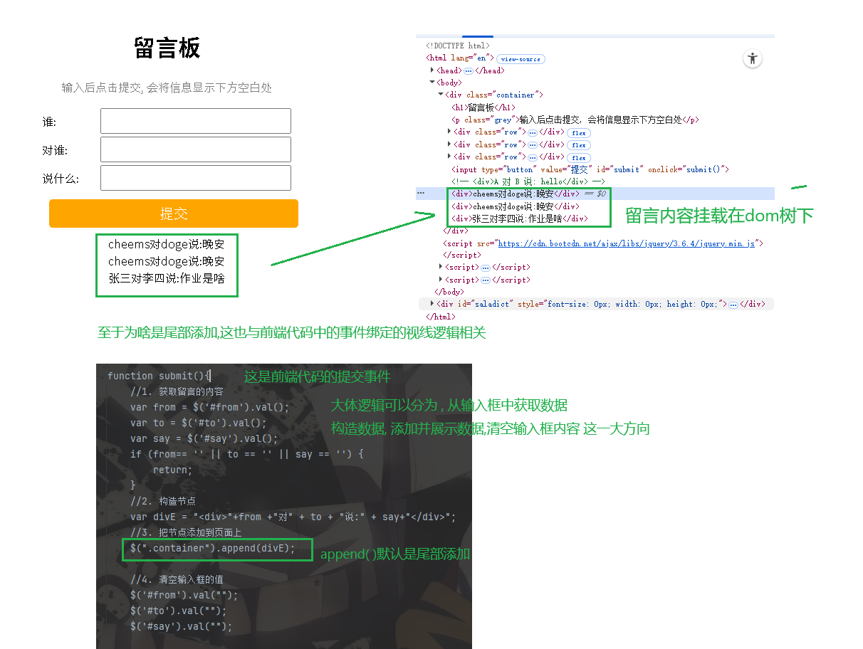Viewport: 863px width, 649px height.
Task: Click the comment //2. 构造节点
Action: 163,501
